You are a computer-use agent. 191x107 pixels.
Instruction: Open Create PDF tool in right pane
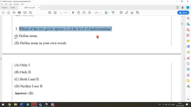188,30
